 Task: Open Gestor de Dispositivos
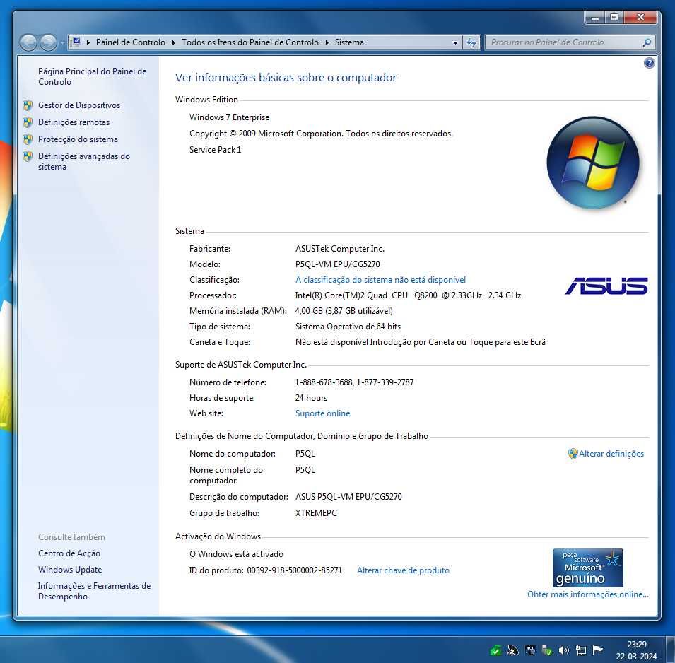pyautogui.click(x=79, y=105)
